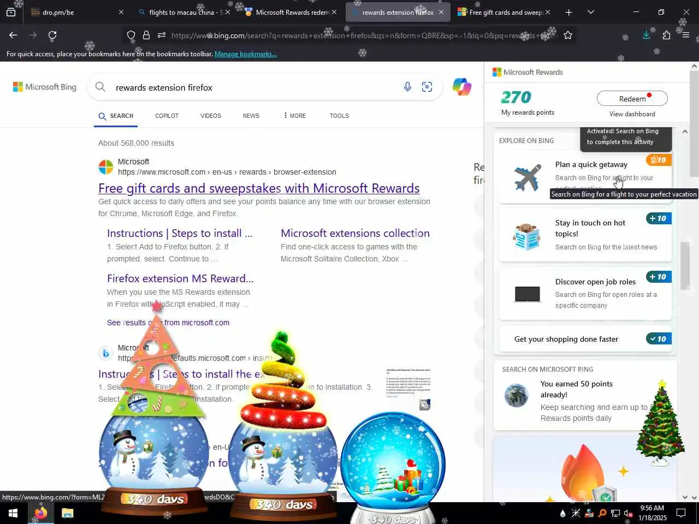Image resolution: width=699 pixels, height=524 pixels.
Task: Start voice search with microphone icon
Action: pyautogui.click(x=407, y=87)
